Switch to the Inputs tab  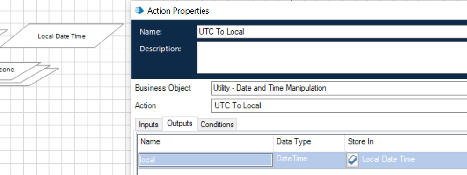tap(148, 125)
